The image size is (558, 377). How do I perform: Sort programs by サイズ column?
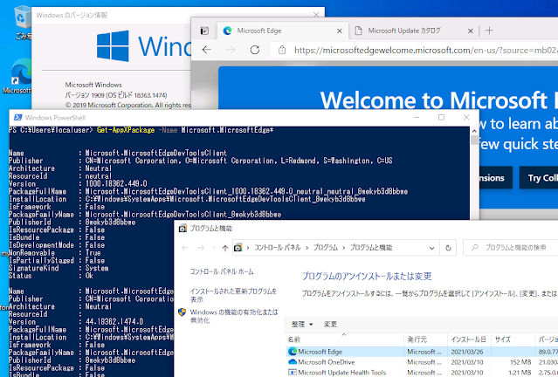(513, 339)
